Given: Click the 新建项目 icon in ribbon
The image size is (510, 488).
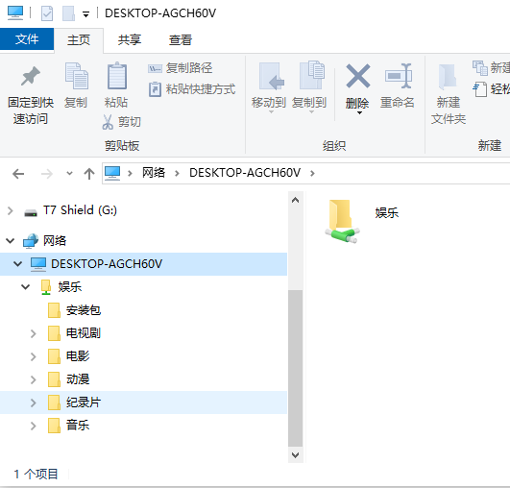Looking at the screenshot, I should [480, 67].
